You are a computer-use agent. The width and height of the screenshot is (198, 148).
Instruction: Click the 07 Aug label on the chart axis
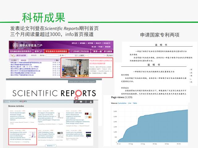tap(131, 144)
